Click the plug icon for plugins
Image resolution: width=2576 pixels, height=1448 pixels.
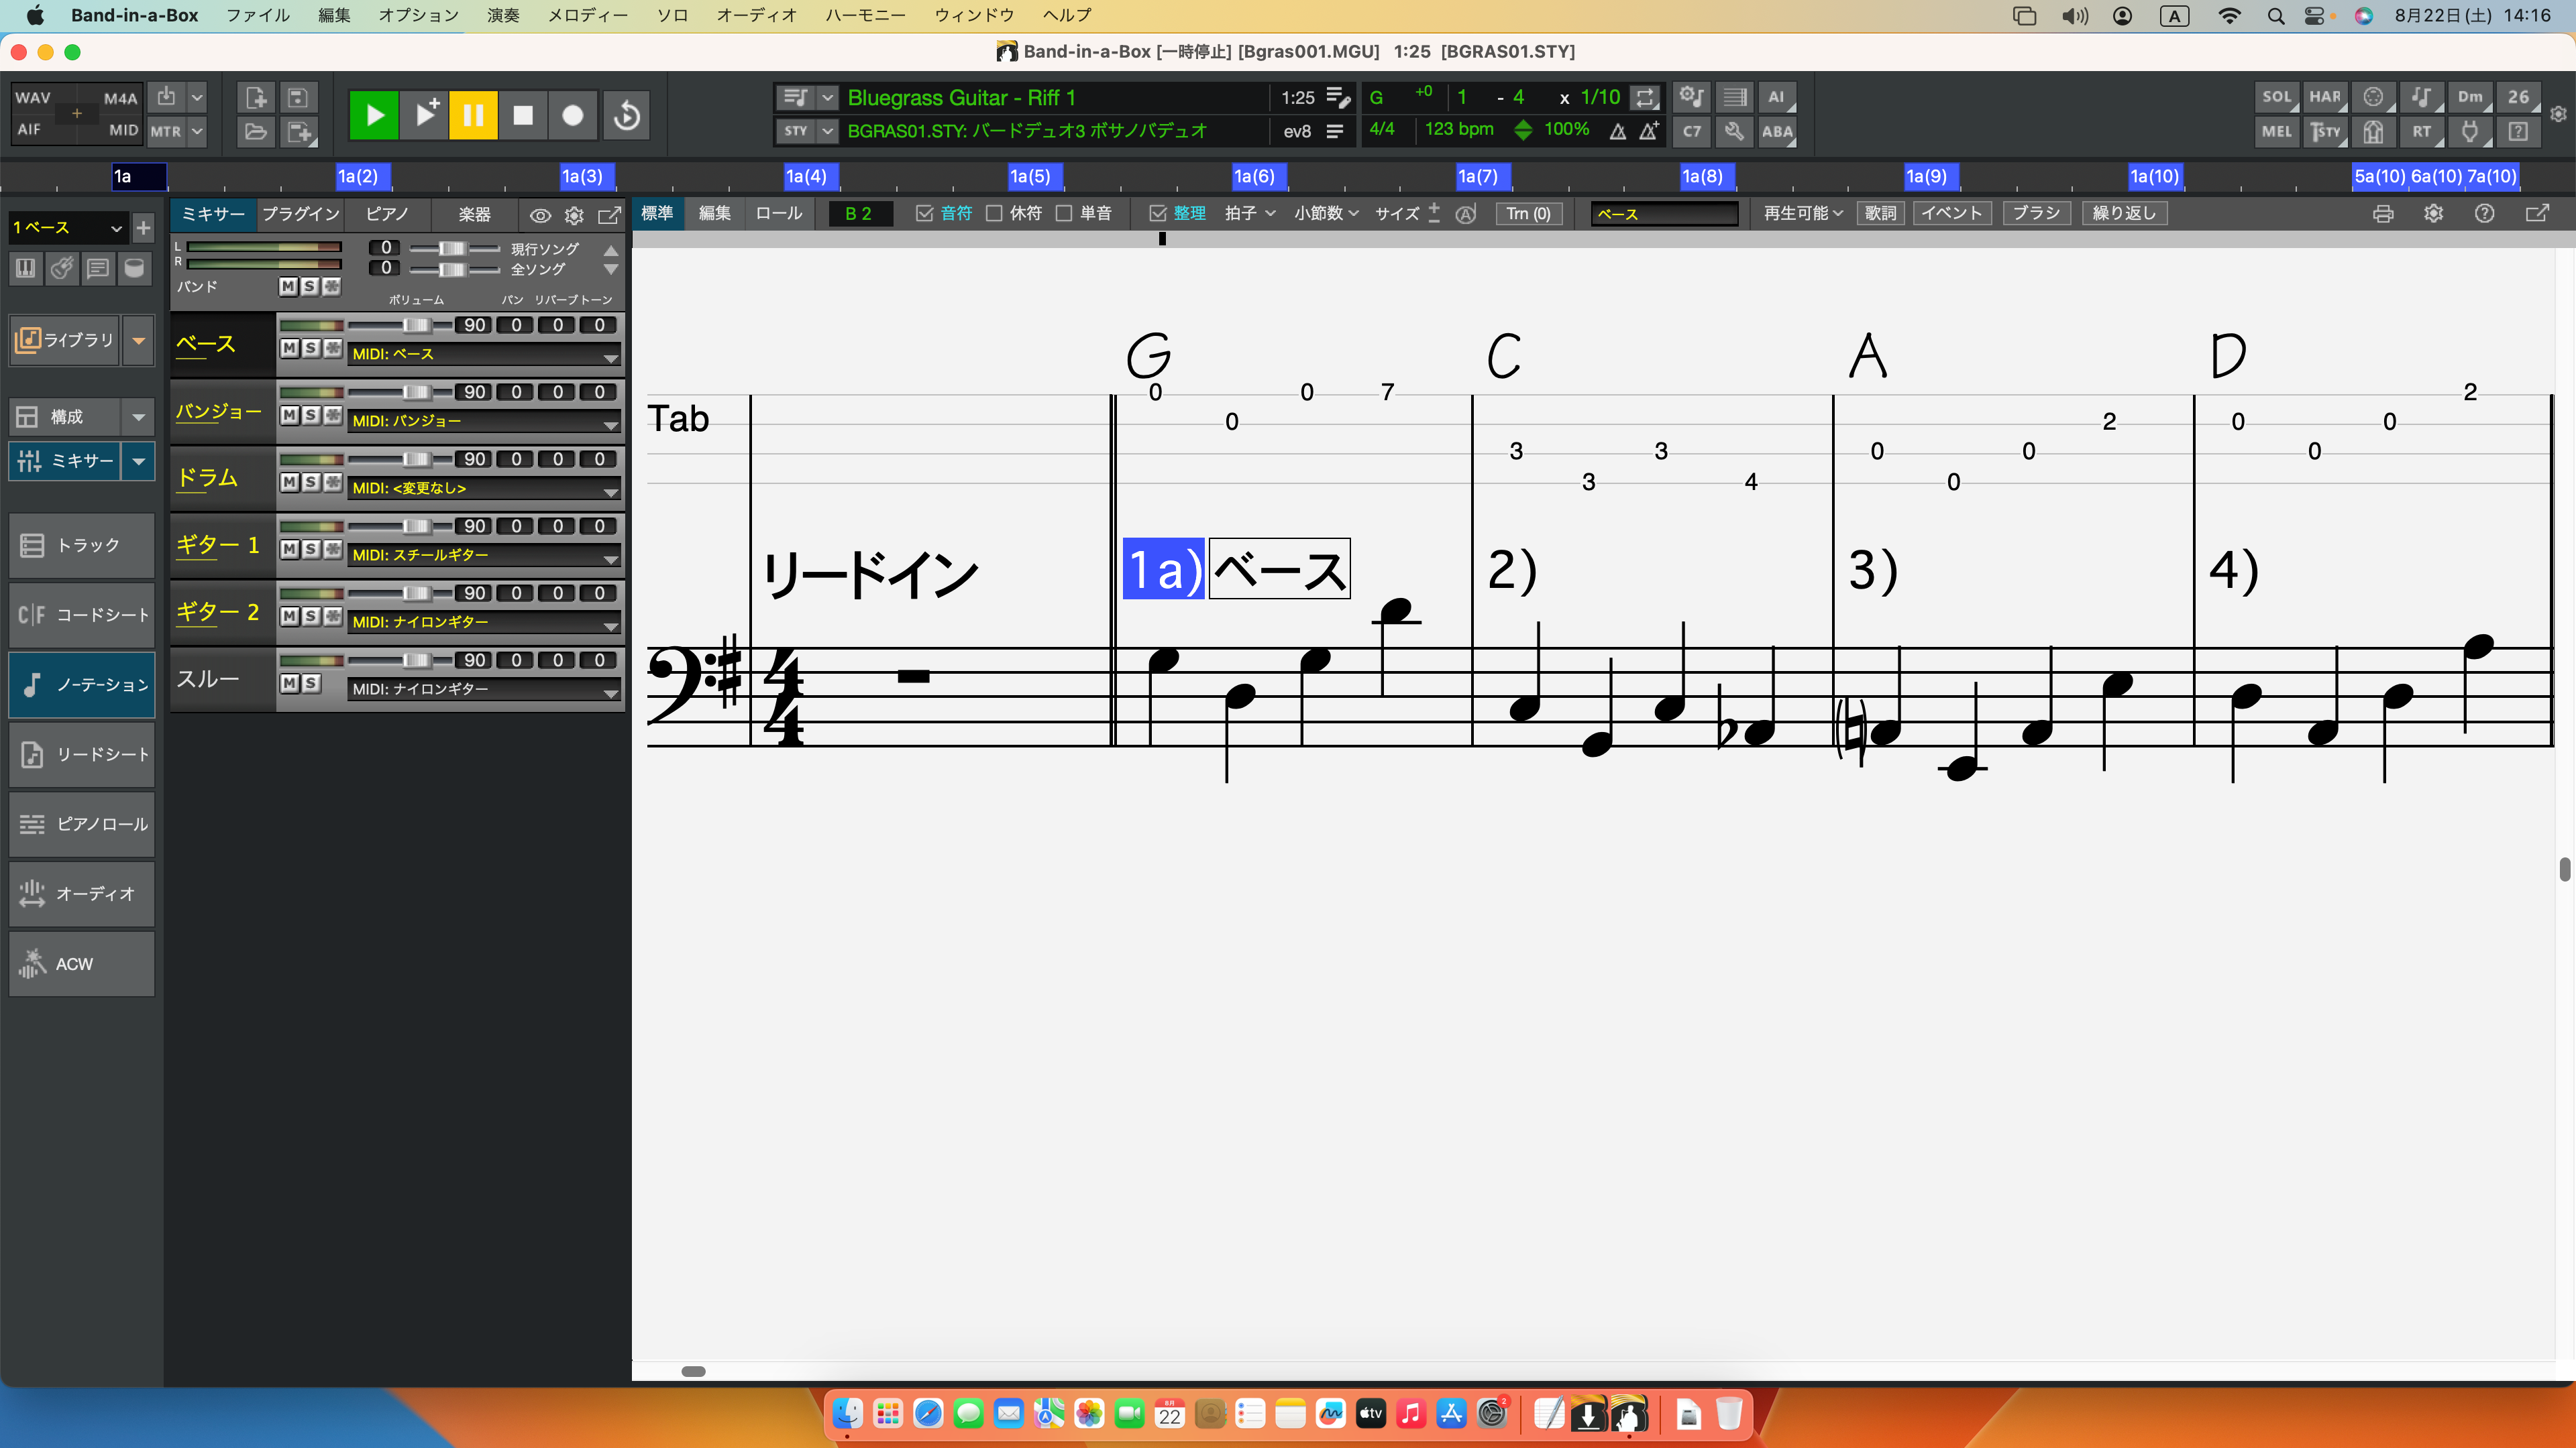click(x=2470, y=131)
